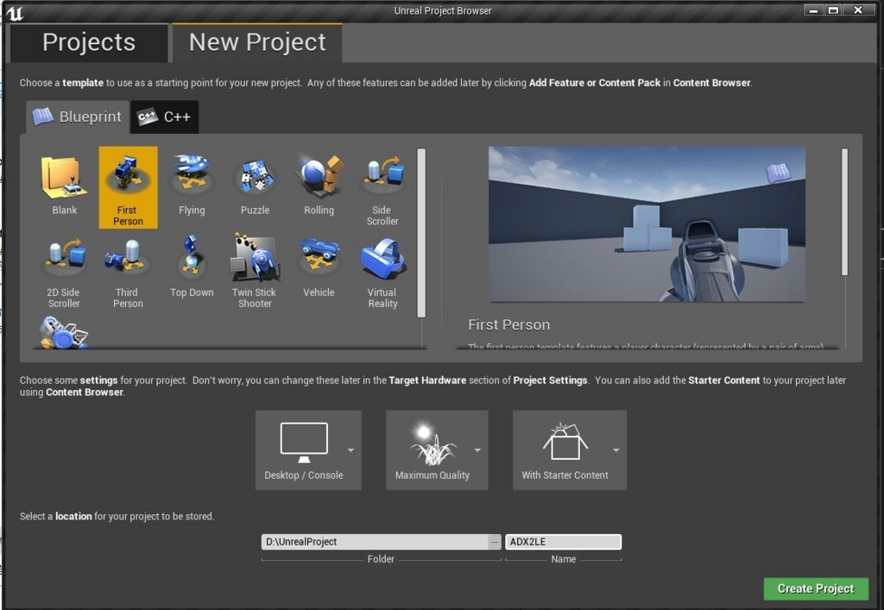Click the Maximum Quality plant icon

pyautogui.click(x=432, y=443)
